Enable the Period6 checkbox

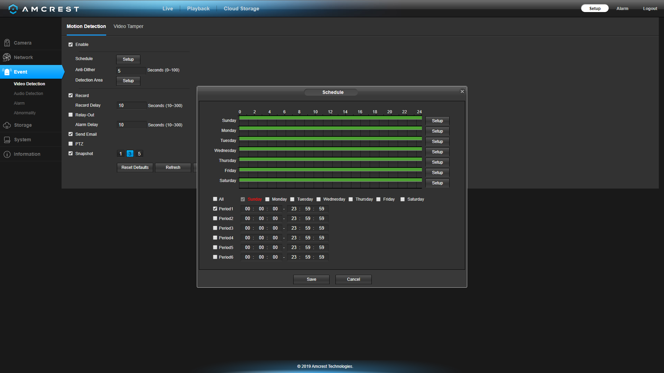tap(215, 257)
